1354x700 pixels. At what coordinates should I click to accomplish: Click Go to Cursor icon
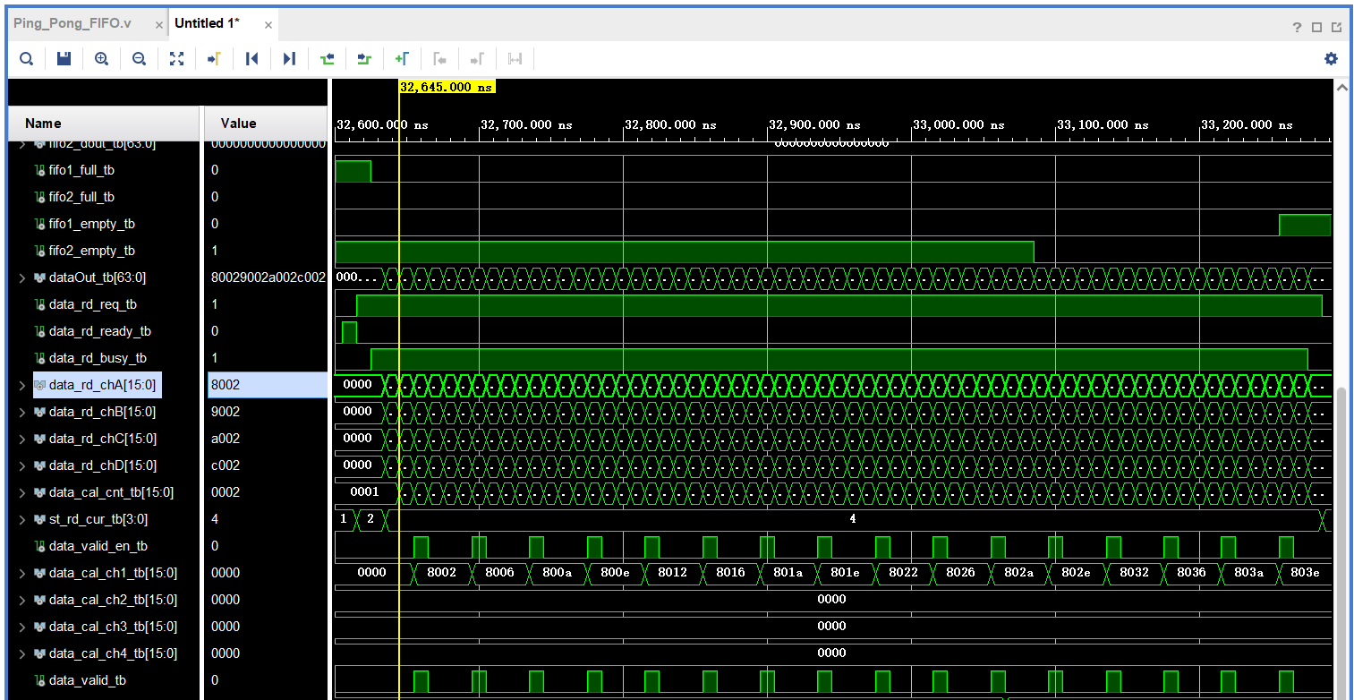[x=214, y=59]
